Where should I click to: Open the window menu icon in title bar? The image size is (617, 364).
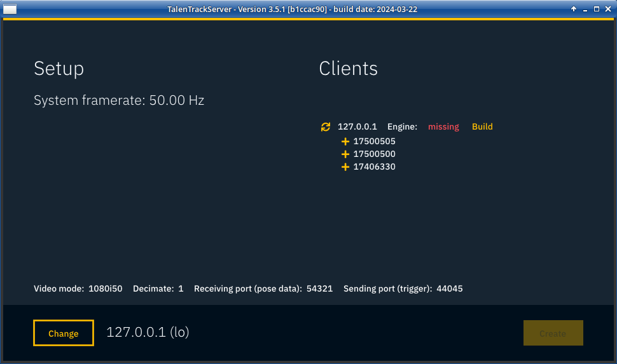pos(9,9)
